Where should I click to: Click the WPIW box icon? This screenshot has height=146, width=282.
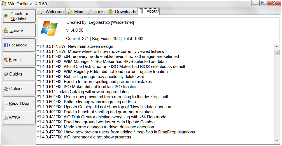pos(6,118)
